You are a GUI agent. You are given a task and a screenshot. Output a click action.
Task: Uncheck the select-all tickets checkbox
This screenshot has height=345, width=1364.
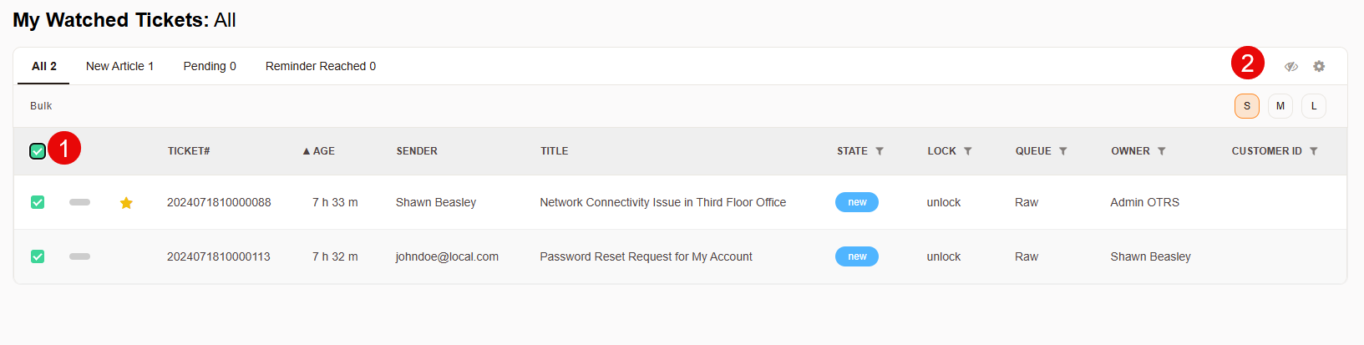pos(38,151)
